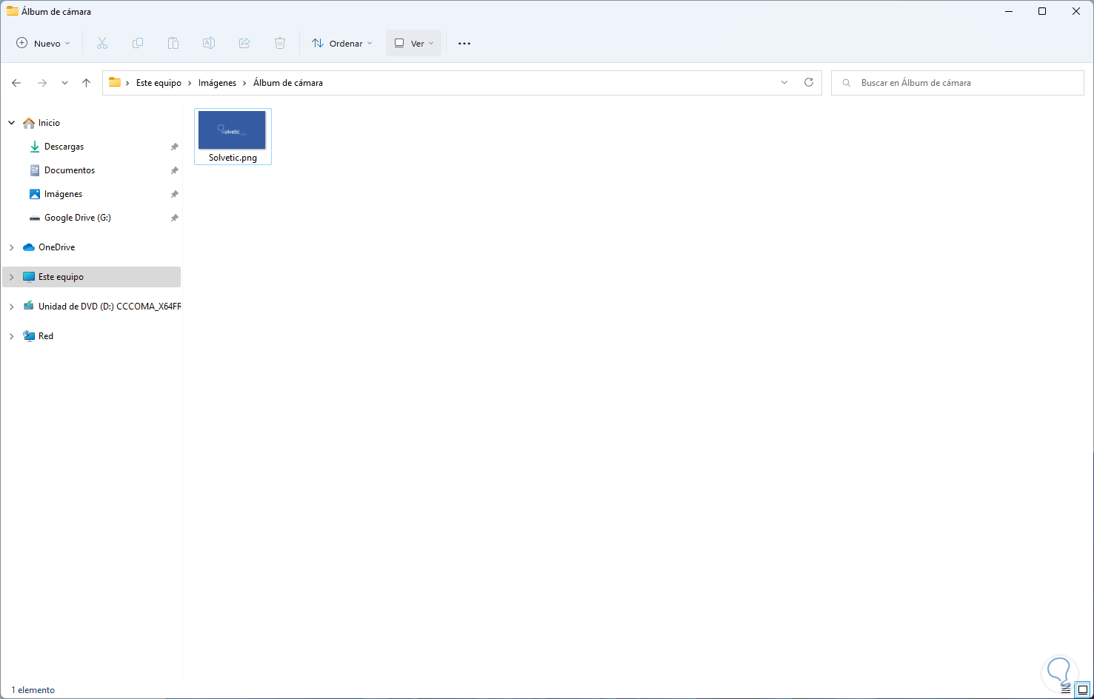Image resolution: width=1094 pixels, height=699 pixels.
Task: Collapse the Inicio tree node
Action: tap(11, 123)
